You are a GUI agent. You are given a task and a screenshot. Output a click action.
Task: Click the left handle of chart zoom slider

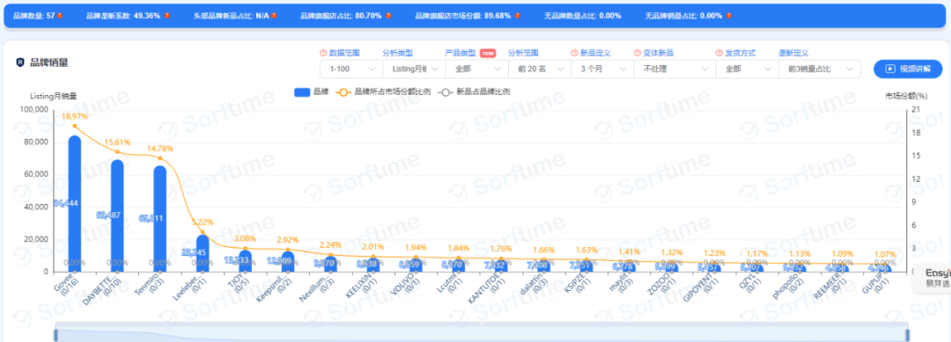click(x=55, y=335)
